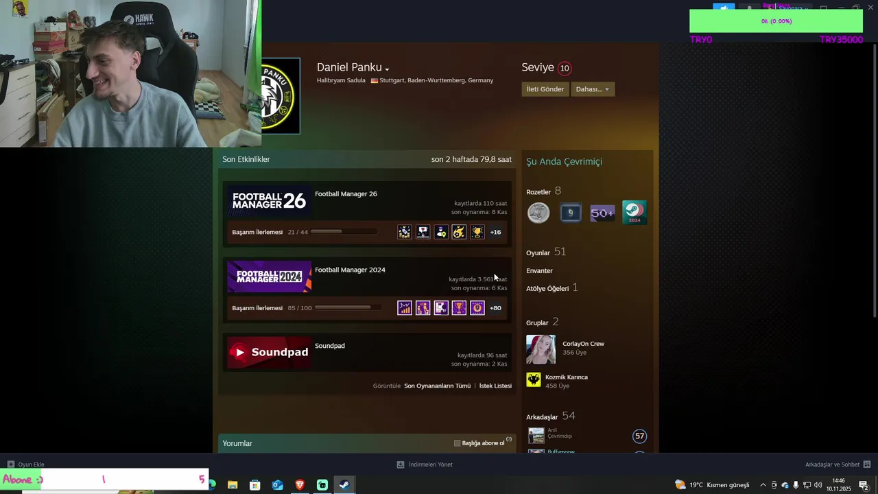Open Kozmik Karınca group icon

coord(534,379)
